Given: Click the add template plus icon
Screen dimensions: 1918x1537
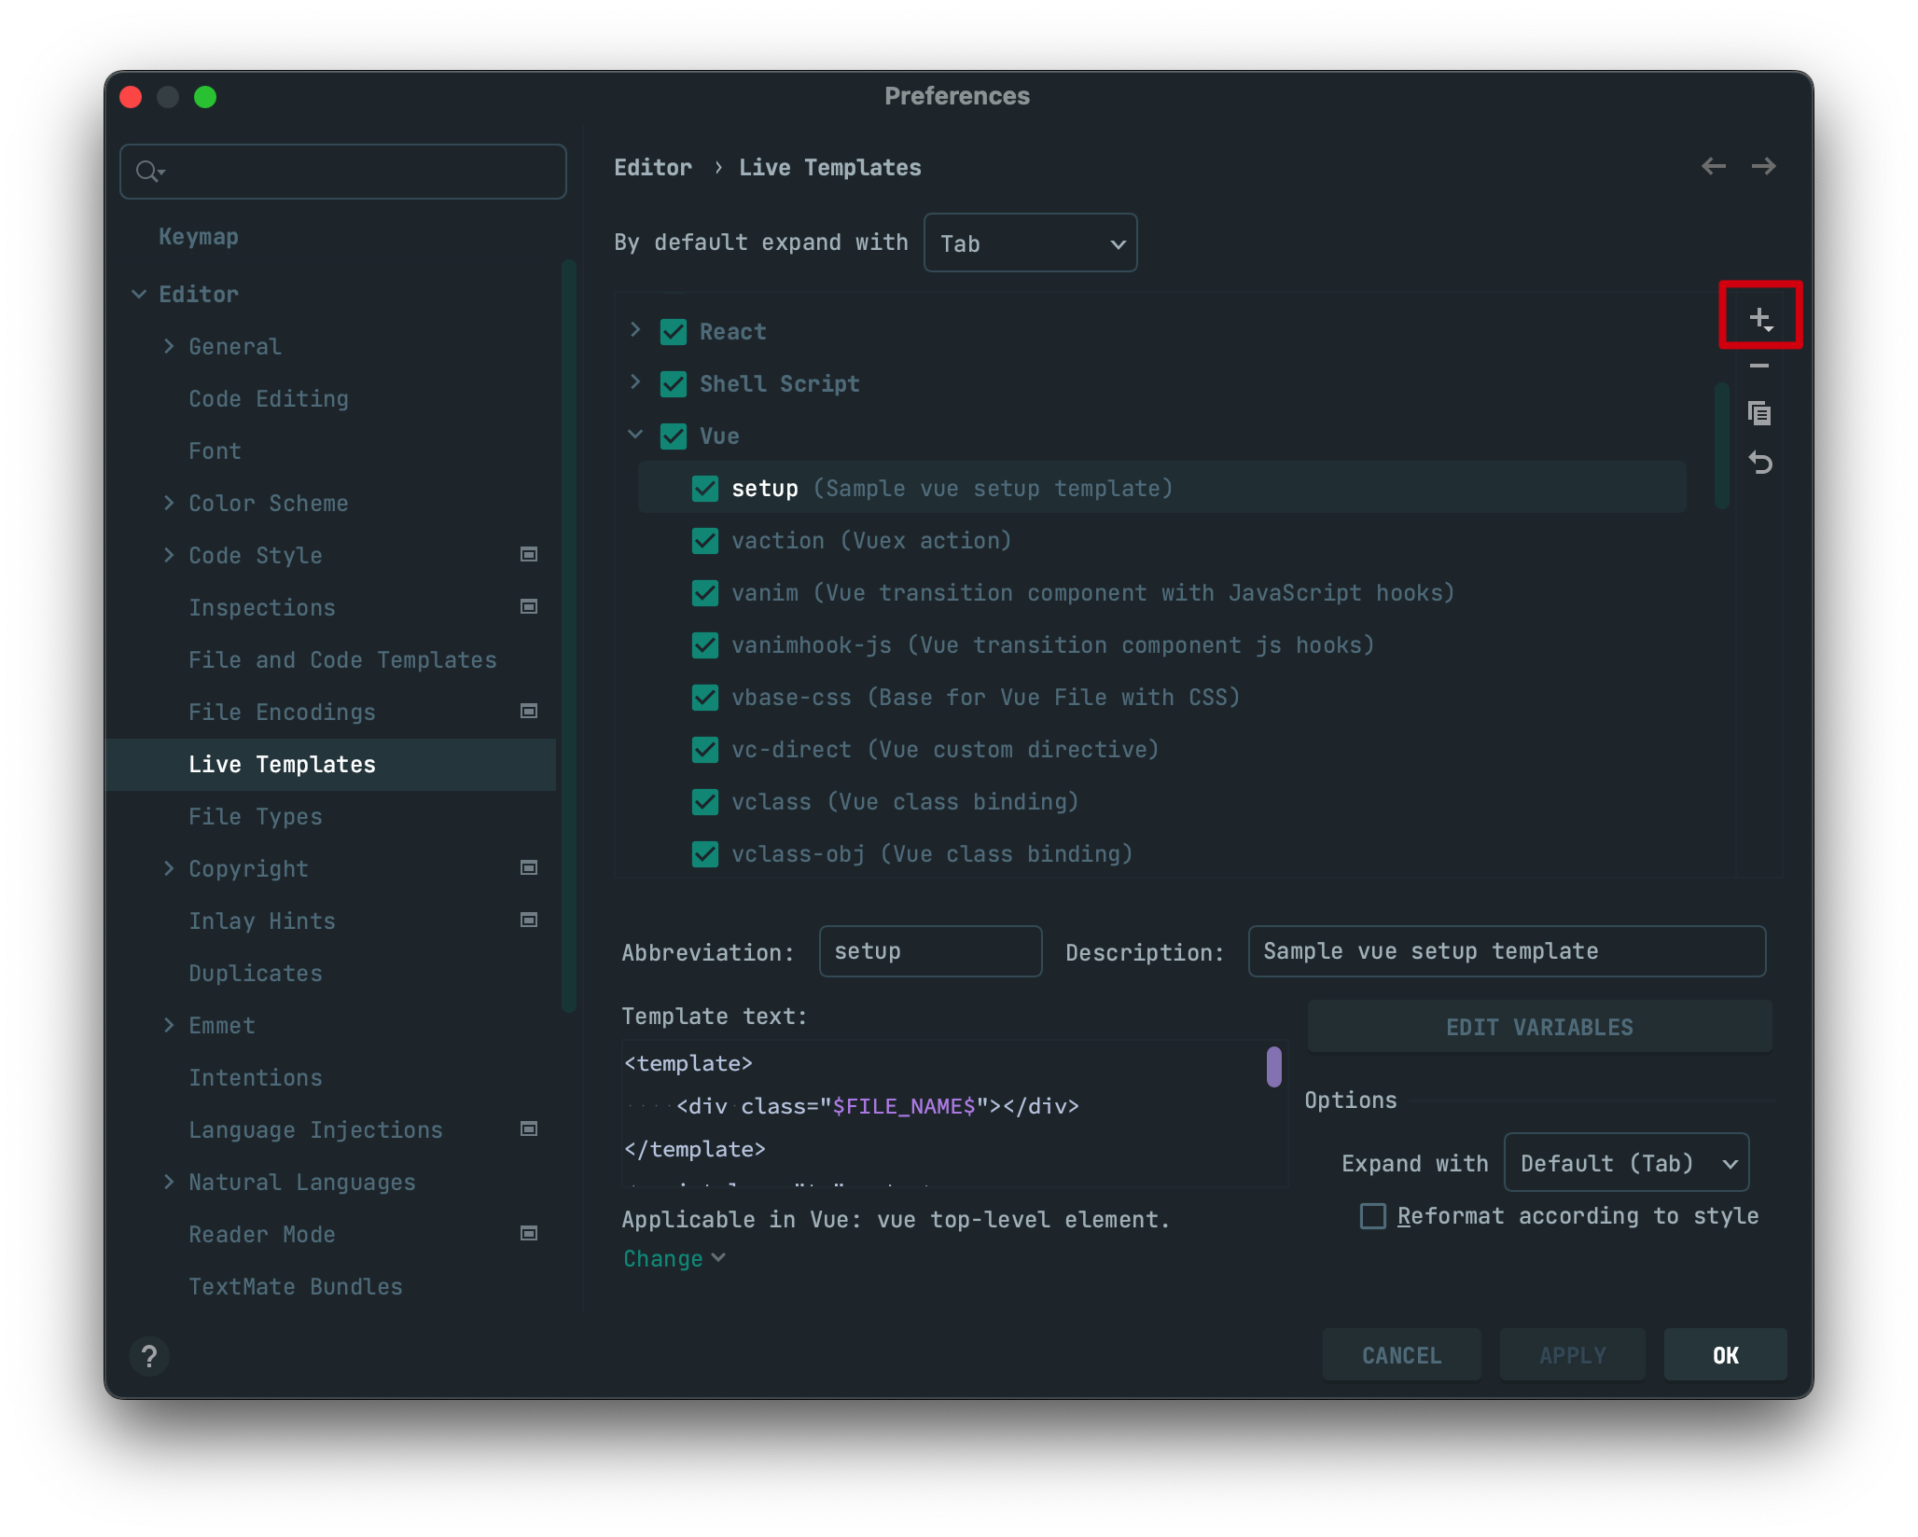Looking at the screenshot, I should click(1759, 318).
